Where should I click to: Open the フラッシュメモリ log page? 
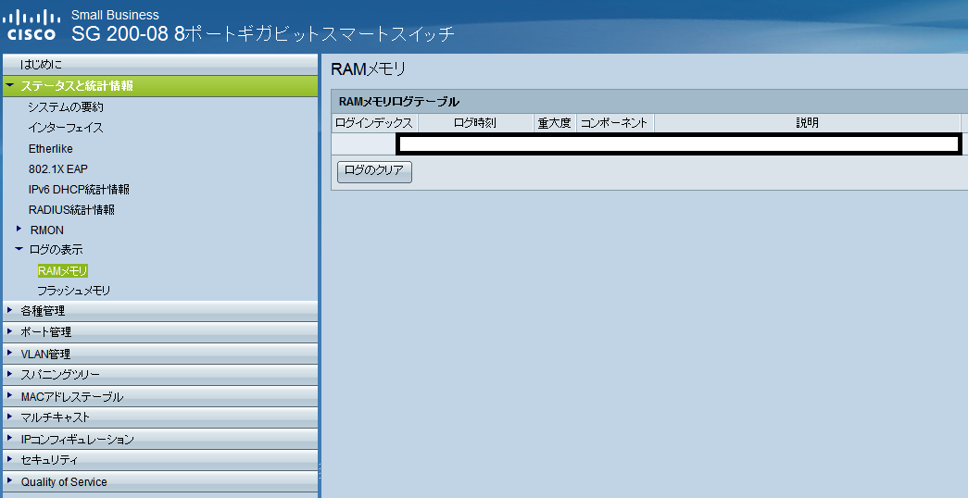point(73,291)
